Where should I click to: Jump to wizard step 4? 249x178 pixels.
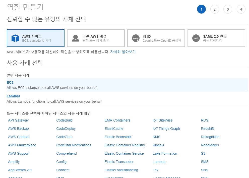(x=241, y=9)
